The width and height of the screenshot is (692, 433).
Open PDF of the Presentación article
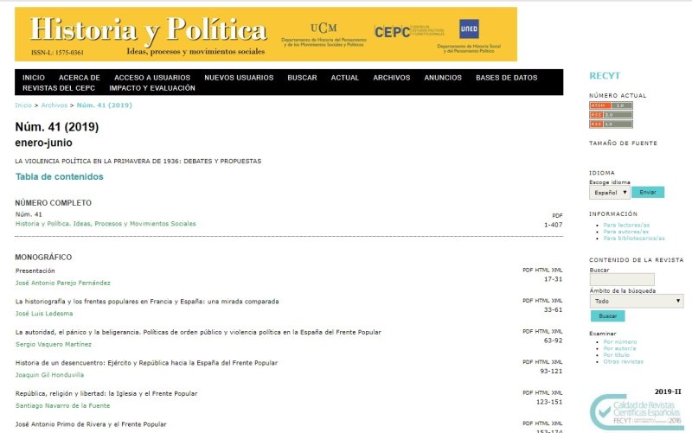pyautogui.click(x=529, y=270)
